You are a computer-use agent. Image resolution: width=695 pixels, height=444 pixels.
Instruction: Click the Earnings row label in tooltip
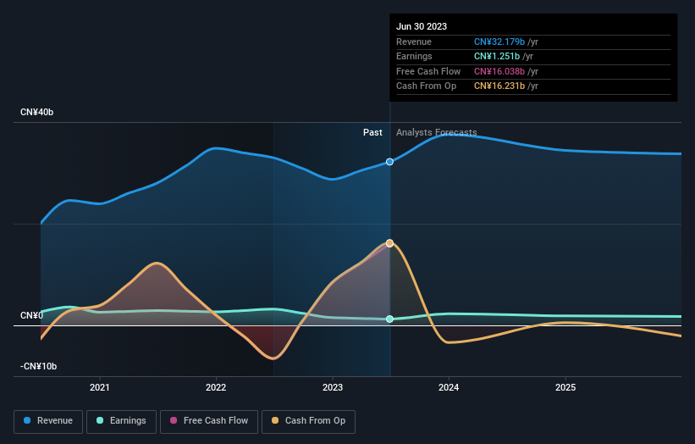point(414,56)
